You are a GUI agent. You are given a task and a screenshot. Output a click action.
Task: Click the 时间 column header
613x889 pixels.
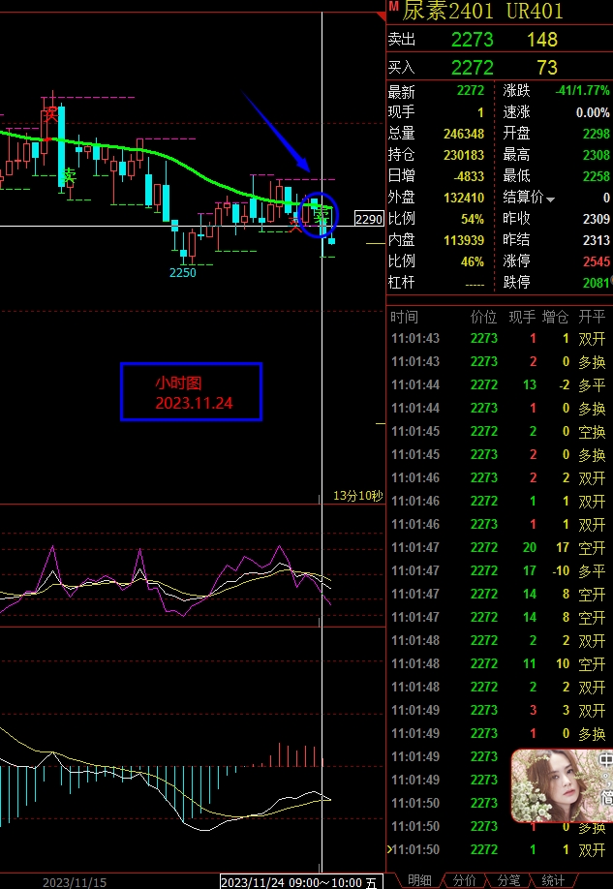pyautogui.click(x=404, y=317)
